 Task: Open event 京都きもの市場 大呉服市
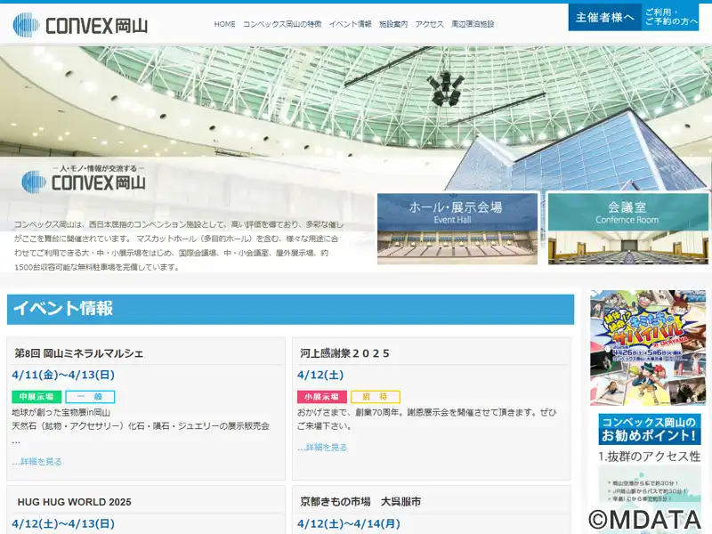[360, 502]
